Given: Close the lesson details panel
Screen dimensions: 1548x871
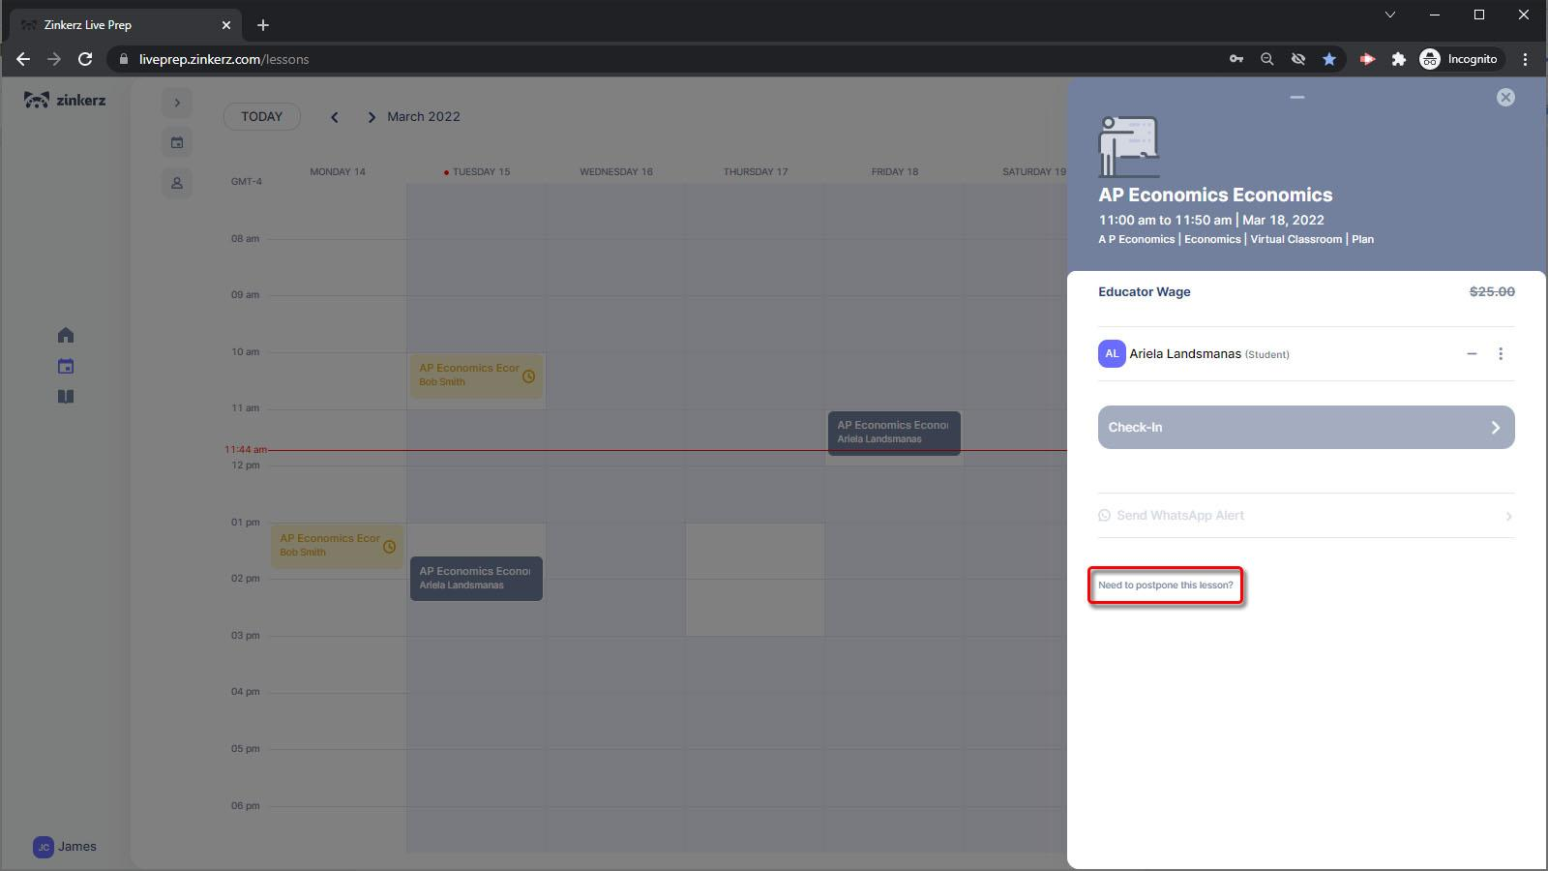Looking at the screenshot, I should (x=1505, y=97).
